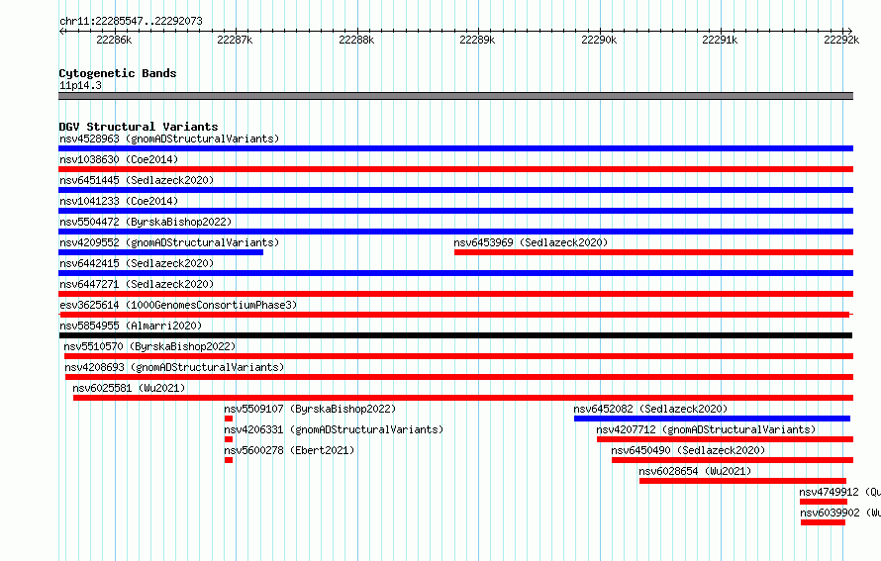881x561 pixels.
Task: Select nsv6442415 (Sedlazeck2020) label
Action: 137,263
